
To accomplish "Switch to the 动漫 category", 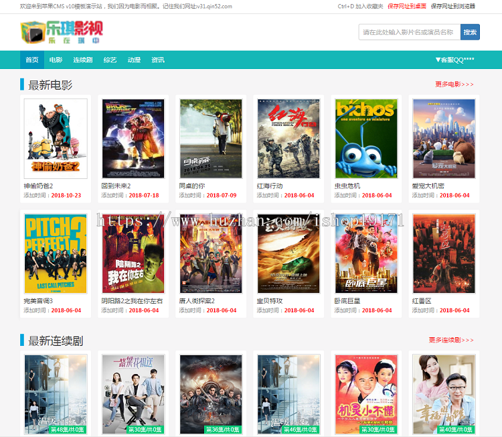I will point(134,60).
